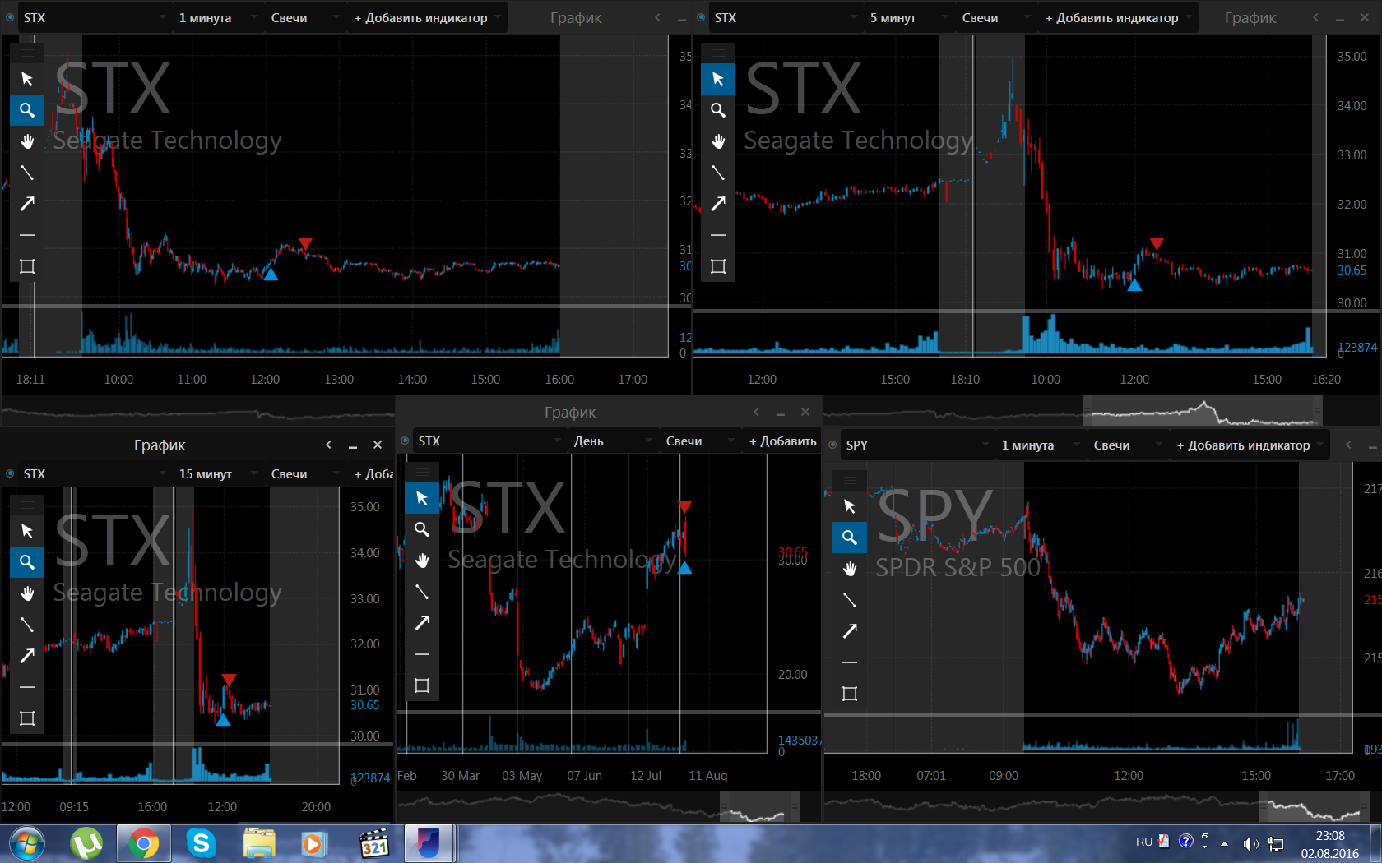Select the magnifier zoom tool in top-left chart
This screenshot has width=1382, height=863.
(27, 110)
